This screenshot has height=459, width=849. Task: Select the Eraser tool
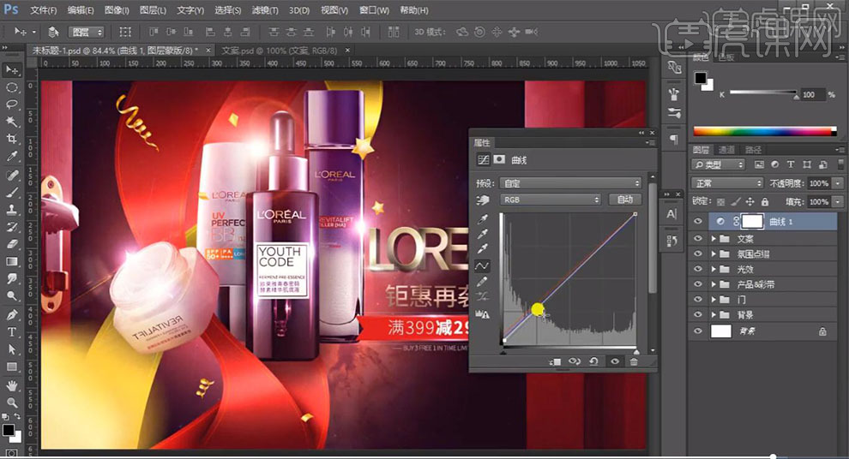click(x=11, y=244)
